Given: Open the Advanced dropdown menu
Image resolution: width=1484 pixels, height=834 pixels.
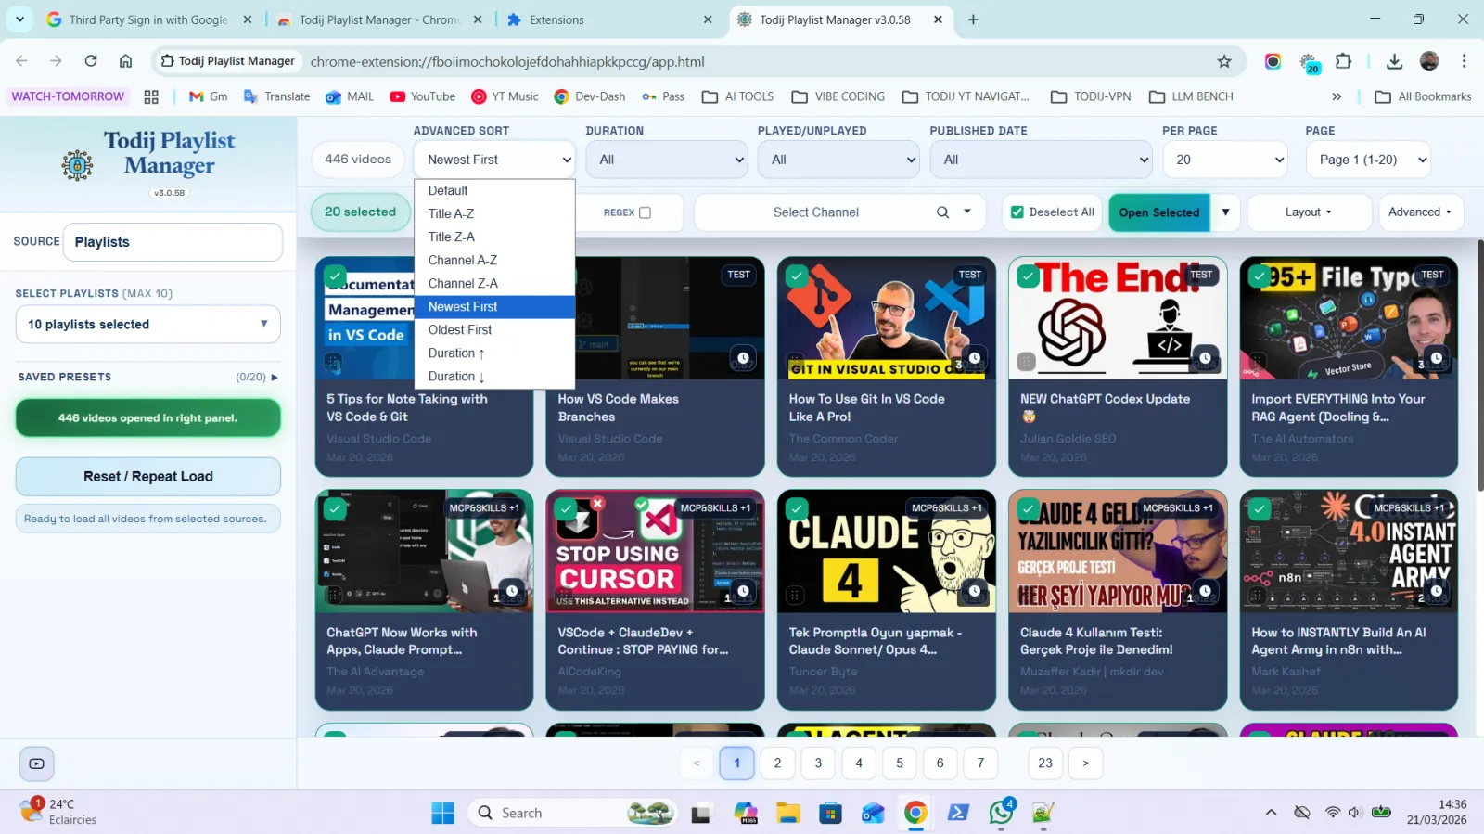Looking at the screenshot, I should click(x=1420, y=212).
